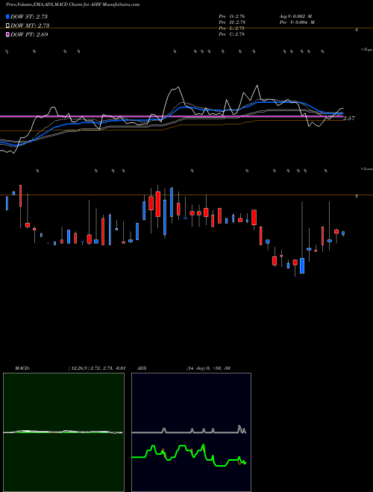Viewport: 373px width, 492px height.
Task: Click the blue DOW ST legend swatch
Action: click(7, 16)
